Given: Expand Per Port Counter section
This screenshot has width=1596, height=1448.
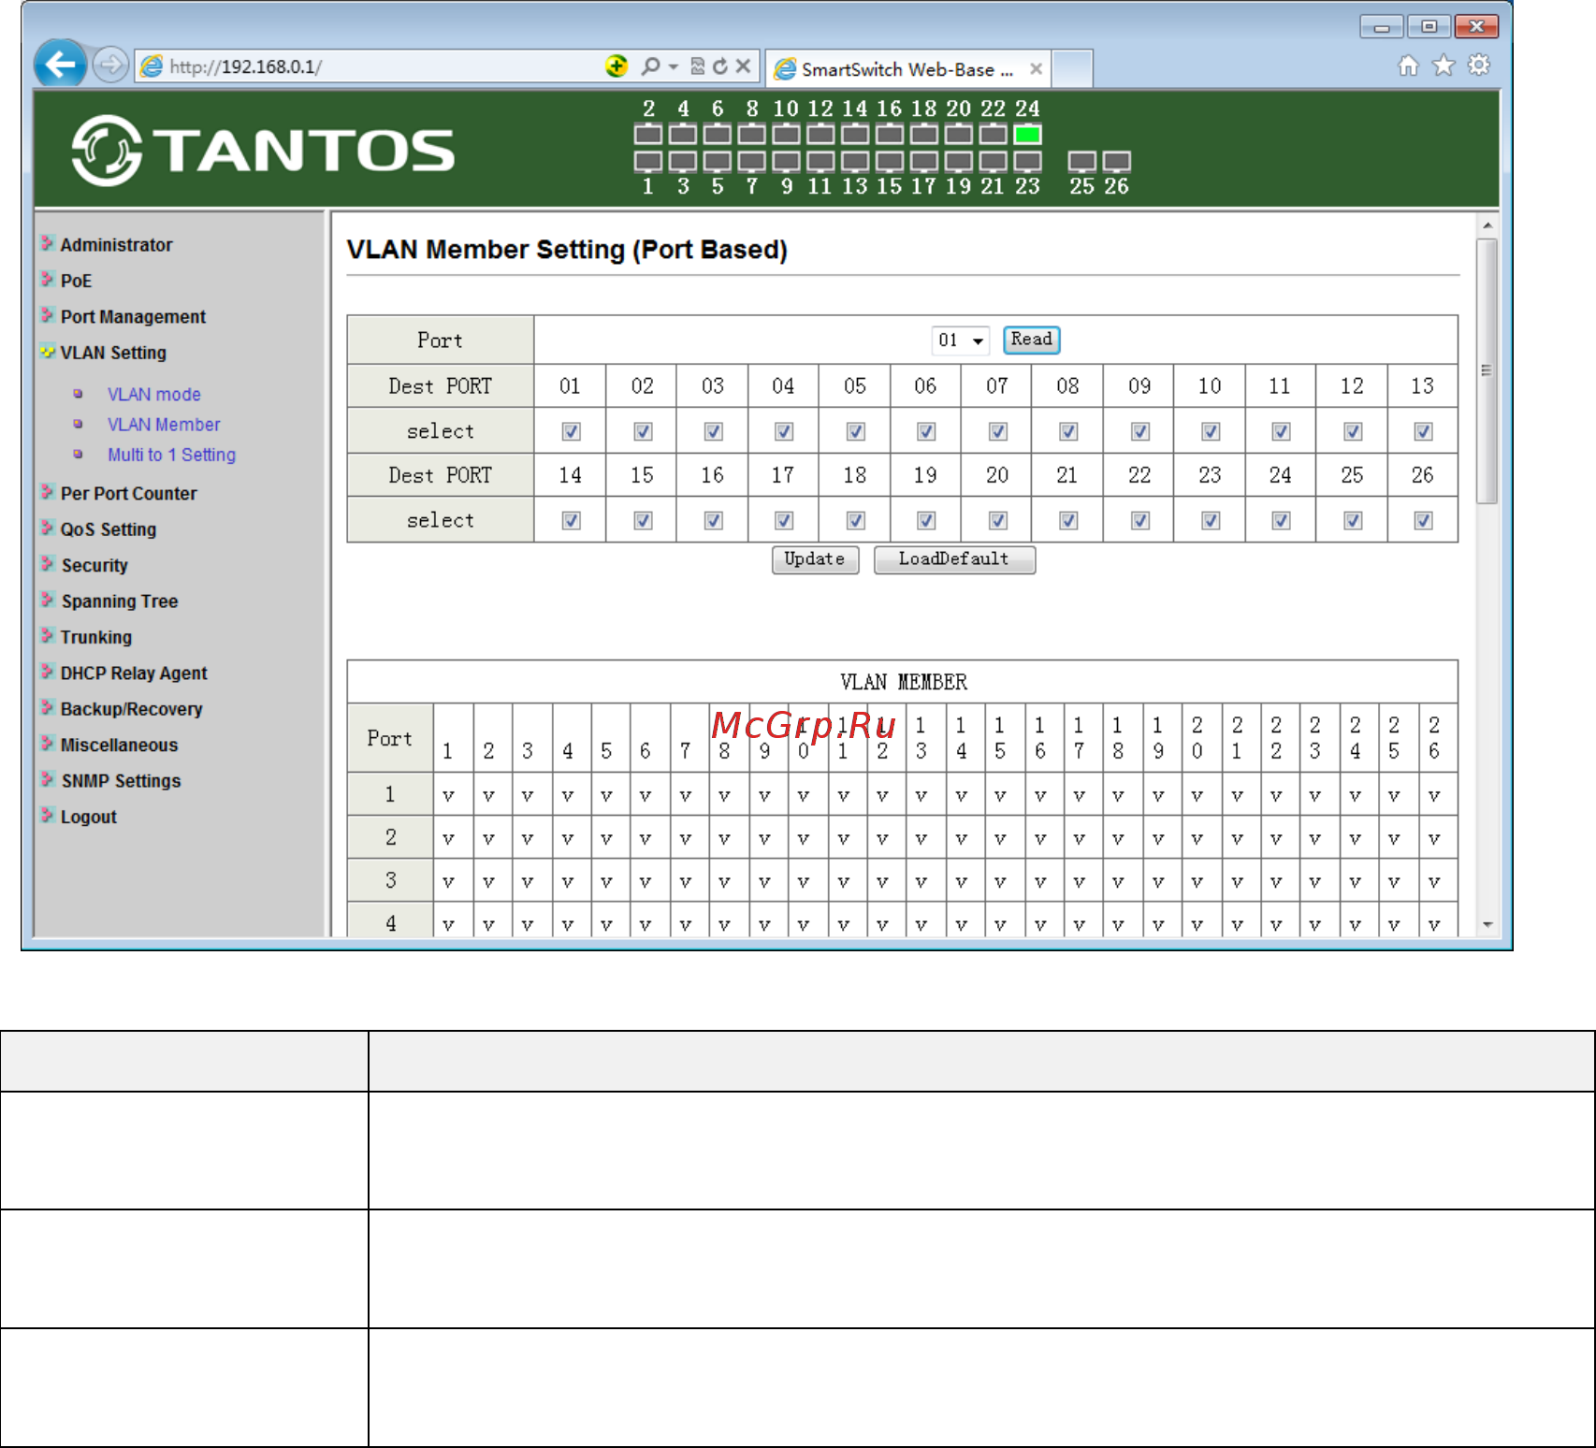Looking at the screenshot, I should pyautogui.click(x=128, y=494).
